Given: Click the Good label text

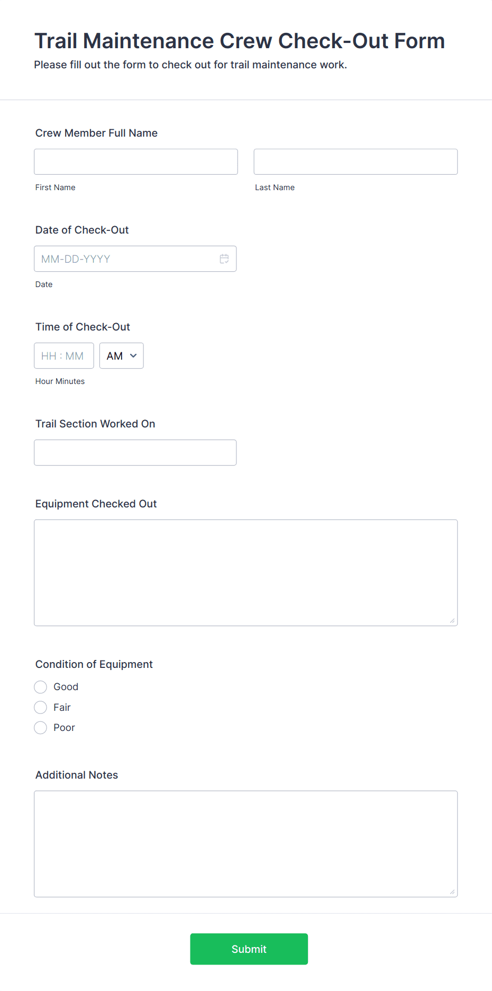Looking at the screenshot, I should click(66, 687).
